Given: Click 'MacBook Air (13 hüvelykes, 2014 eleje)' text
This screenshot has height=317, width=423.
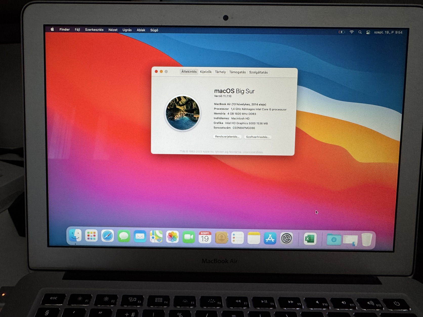Looking at the screenshot, I should [x=240, y=104].
